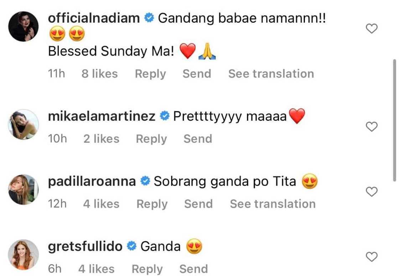View gretsfullido's profile avatar

click(23, 254)
